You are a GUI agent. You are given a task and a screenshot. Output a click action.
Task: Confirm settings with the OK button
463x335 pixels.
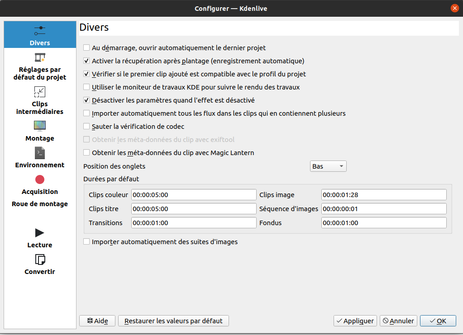[438, 321]
